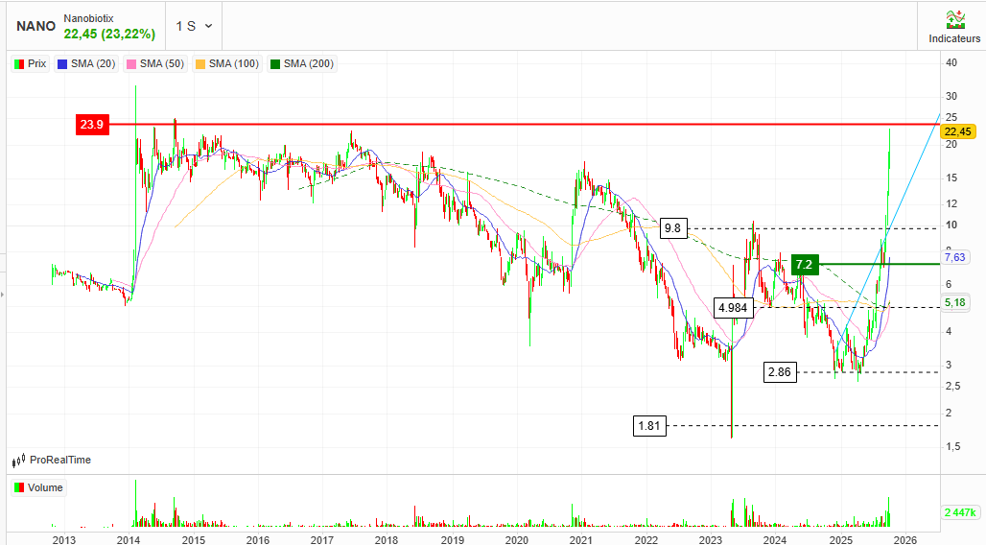The image size is (986, 545).
Task: Expand the collapsed left side panel arrow
Action: (3, 294)
